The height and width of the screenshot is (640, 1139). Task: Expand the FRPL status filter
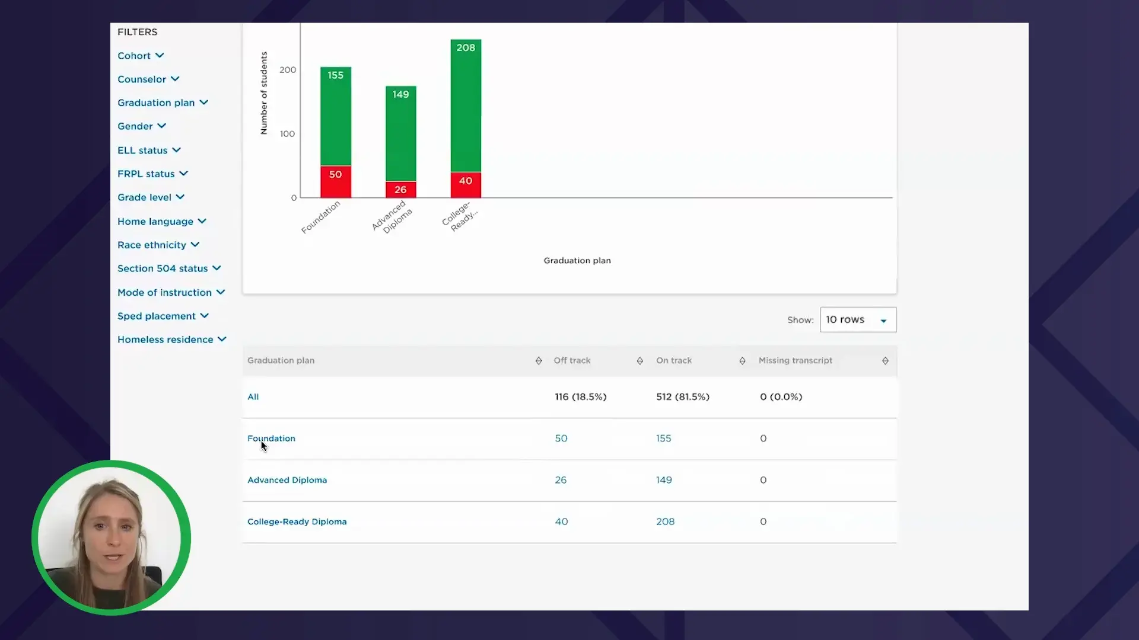(152, 174)
